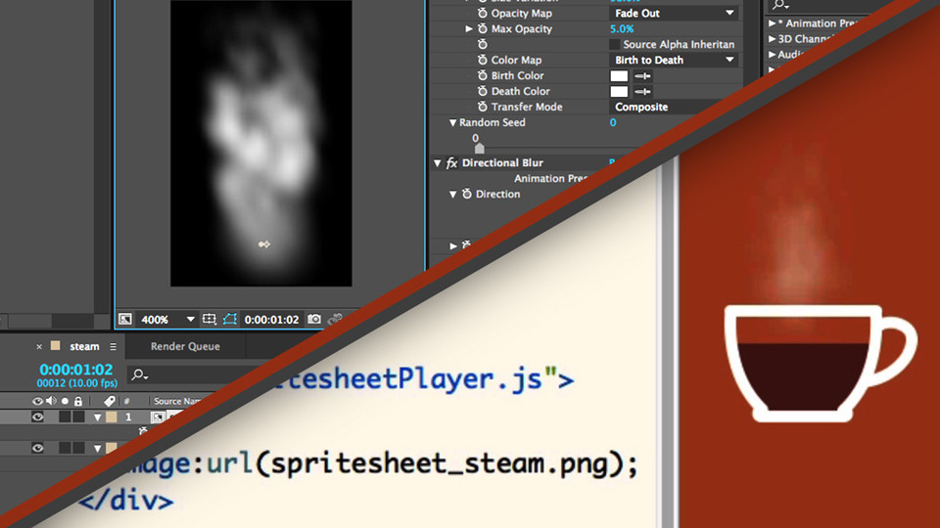Click the 00012 (10.00 fps) frame readout
Screen dimensions: 940x528
[76, 383]
